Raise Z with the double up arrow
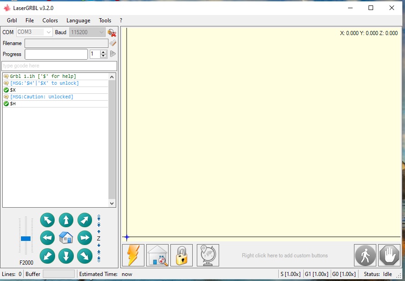405x281 pixels. (99, 225)
